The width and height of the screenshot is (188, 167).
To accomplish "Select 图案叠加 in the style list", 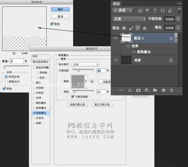I will (41, 113).
